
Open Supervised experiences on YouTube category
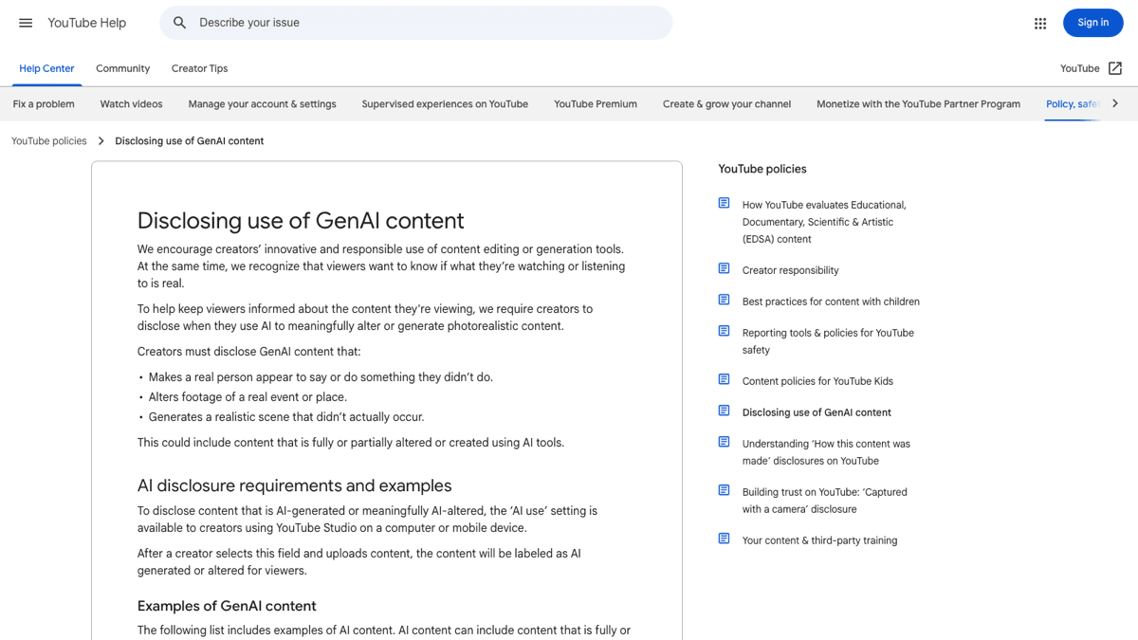(445, 104)
